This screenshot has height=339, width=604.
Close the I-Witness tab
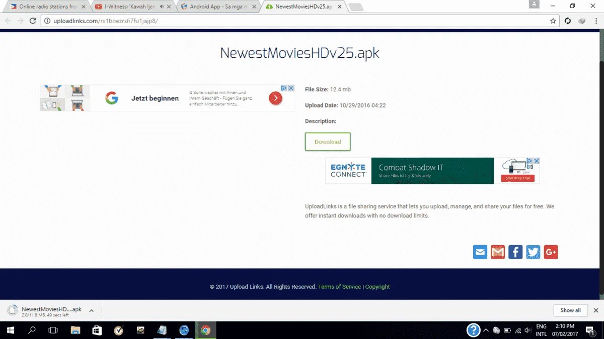coord(169,7)
